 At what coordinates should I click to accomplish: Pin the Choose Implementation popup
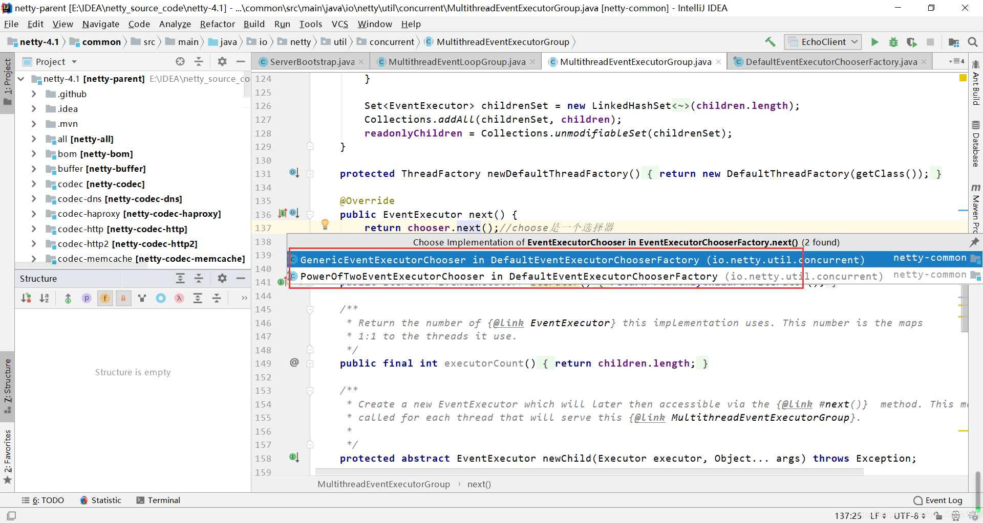pos(974,242)
